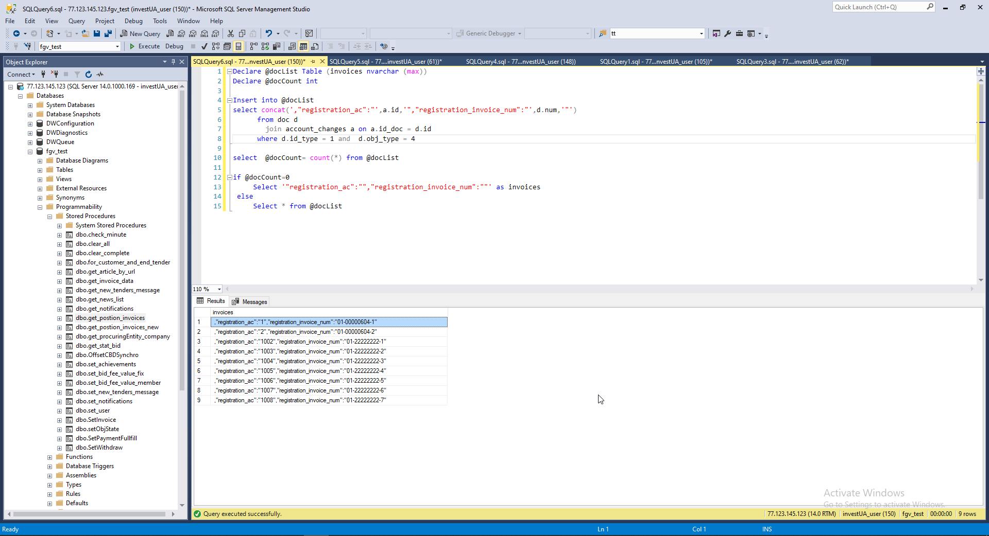Click the Save All icon

pyautogui.click(x=108, y=34)
